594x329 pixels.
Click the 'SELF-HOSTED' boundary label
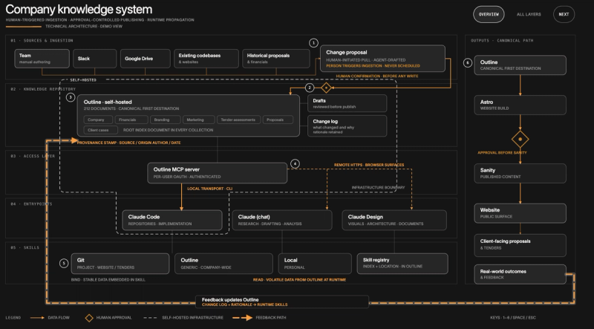coord(83,80)
